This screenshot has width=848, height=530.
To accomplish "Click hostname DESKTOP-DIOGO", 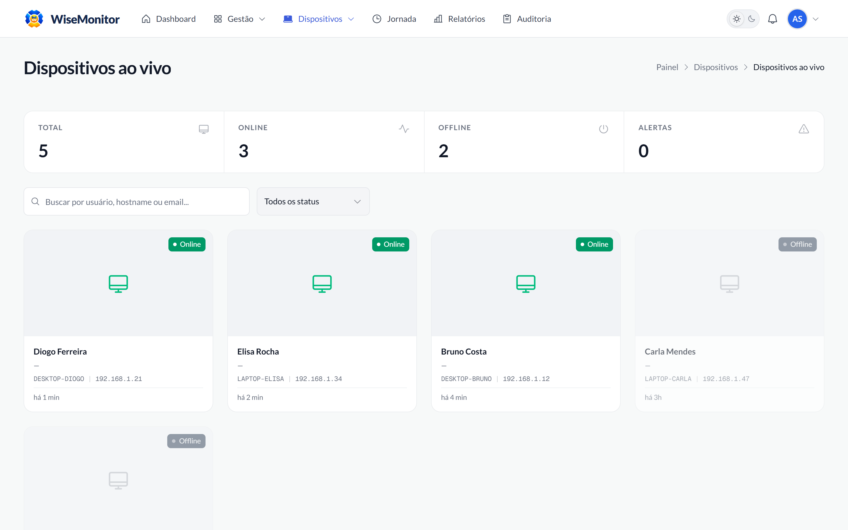I will (59, 379).
